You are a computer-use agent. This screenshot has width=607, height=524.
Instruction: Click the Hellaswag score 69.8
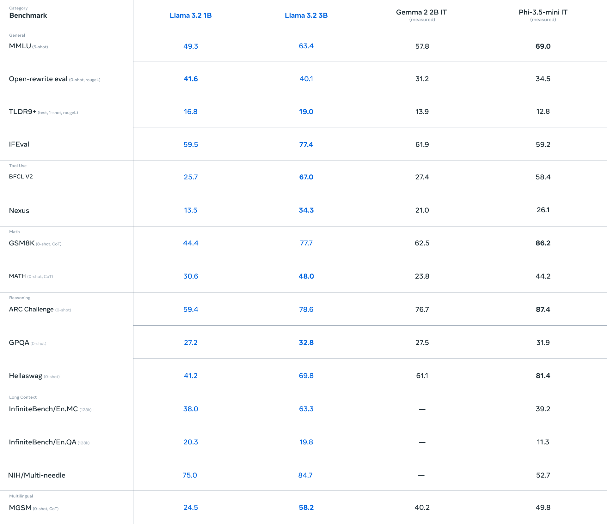[x=306, y=376]
